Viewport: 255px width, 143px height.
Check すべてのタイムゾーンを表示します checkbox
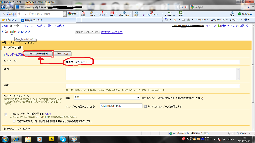145,107
